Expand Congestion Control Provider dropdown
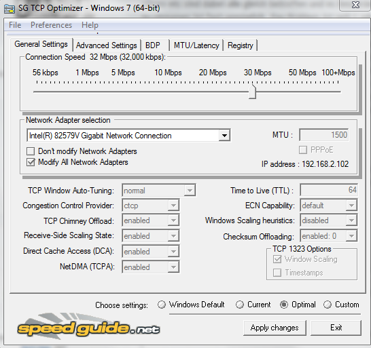This screenshot has width=371, height=348. (x=173, y=206)
